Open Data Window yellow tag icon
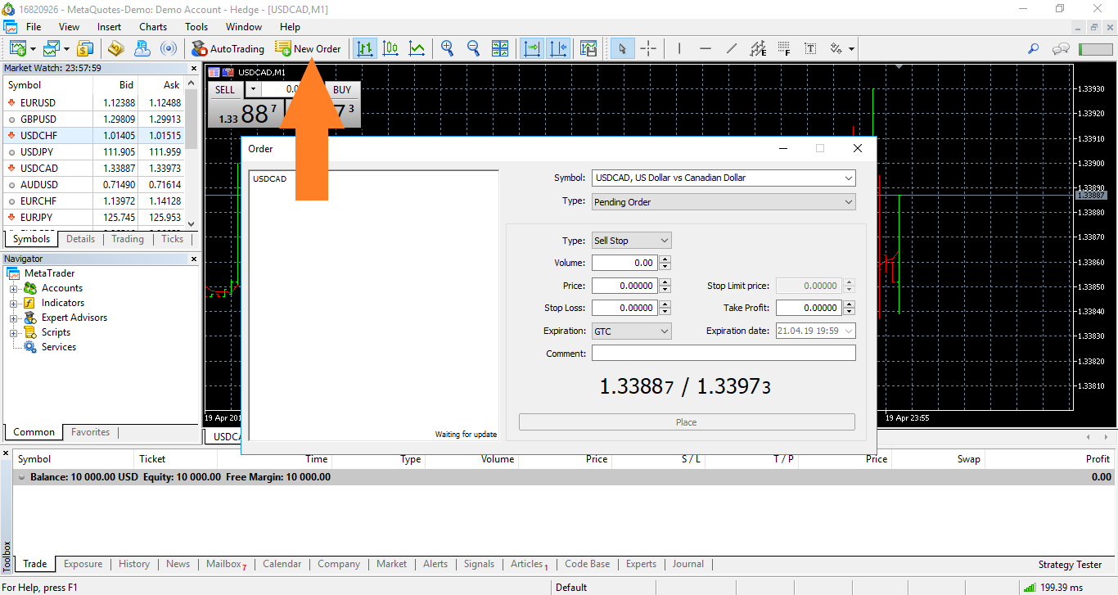The height and width of the screenshot is (595, 1118). tap(115, 48)
